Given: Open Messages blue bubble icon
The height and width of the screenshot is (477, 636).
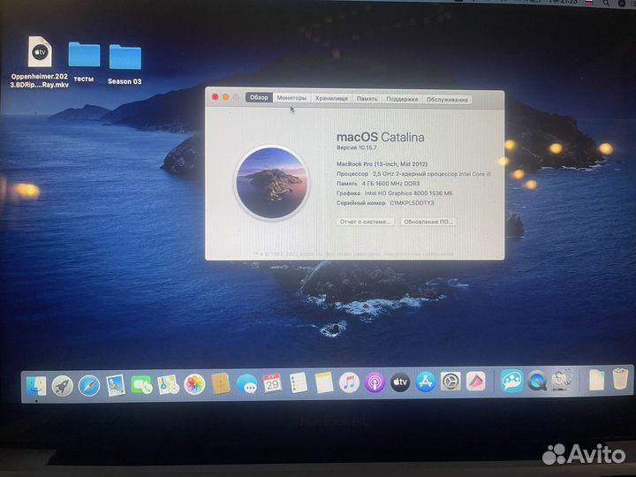Looking at the screenshot, I should 247,383.
